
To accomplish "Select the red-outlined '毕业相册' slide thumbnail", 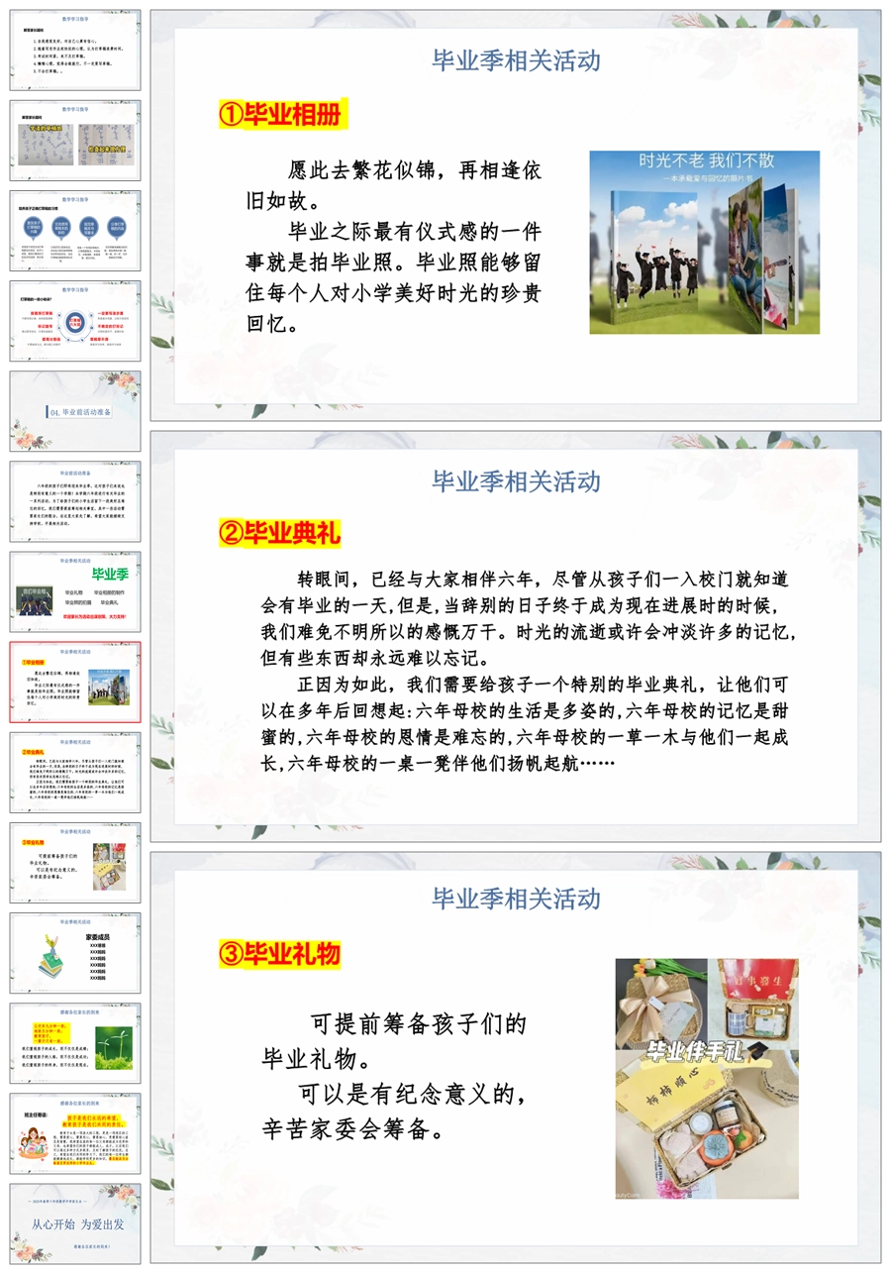I will [x=75, y=682].
